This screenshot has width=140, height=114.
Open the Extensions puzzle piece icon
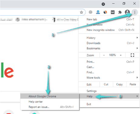pos(120,12)
